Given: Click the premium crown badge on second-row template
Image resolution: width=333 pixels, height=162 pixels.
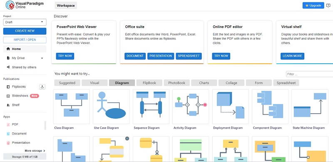Looking at the screenshot, I should [x=127, y=139].
